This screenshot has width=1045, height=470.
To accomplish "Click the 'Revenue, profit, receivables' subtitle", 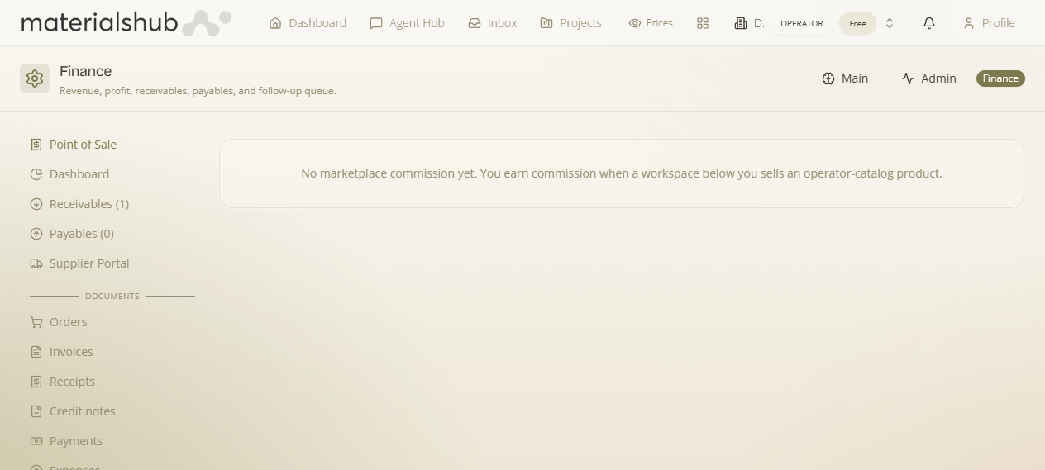I will [198, 91].
